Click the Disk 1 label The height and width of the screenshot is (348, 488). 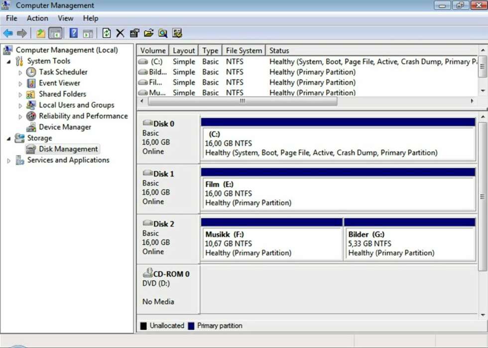[164, 174]
